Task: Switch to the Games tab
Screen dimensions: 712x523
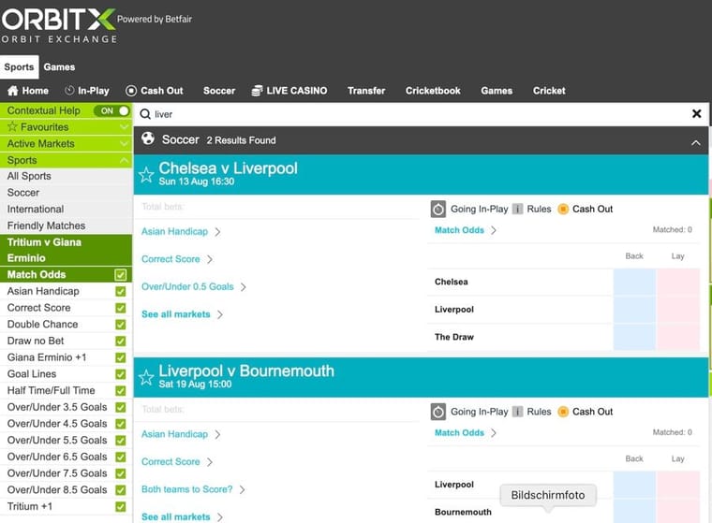Action: [59, 67]
